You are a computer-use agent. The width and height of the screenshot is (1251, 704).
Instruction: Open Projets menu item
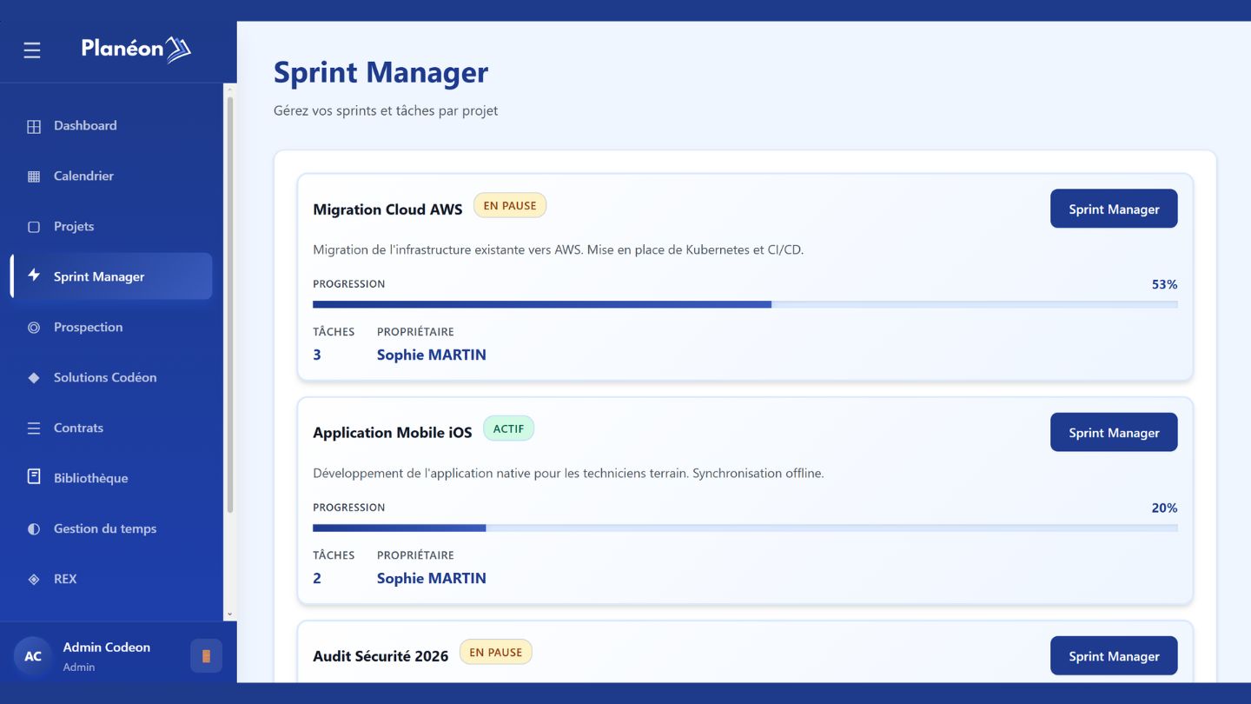(111, 226)
